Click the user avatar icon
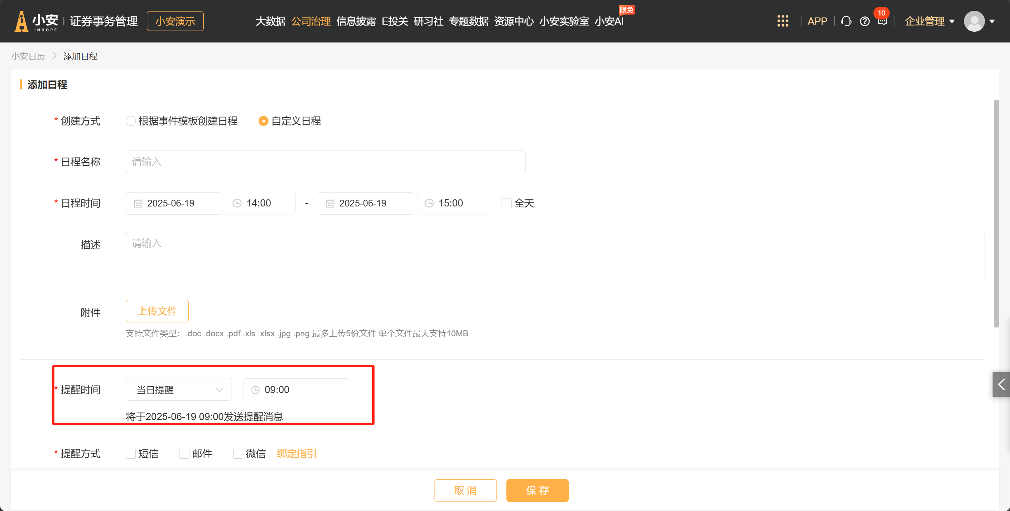1010x511 pixels. (974, 21)
